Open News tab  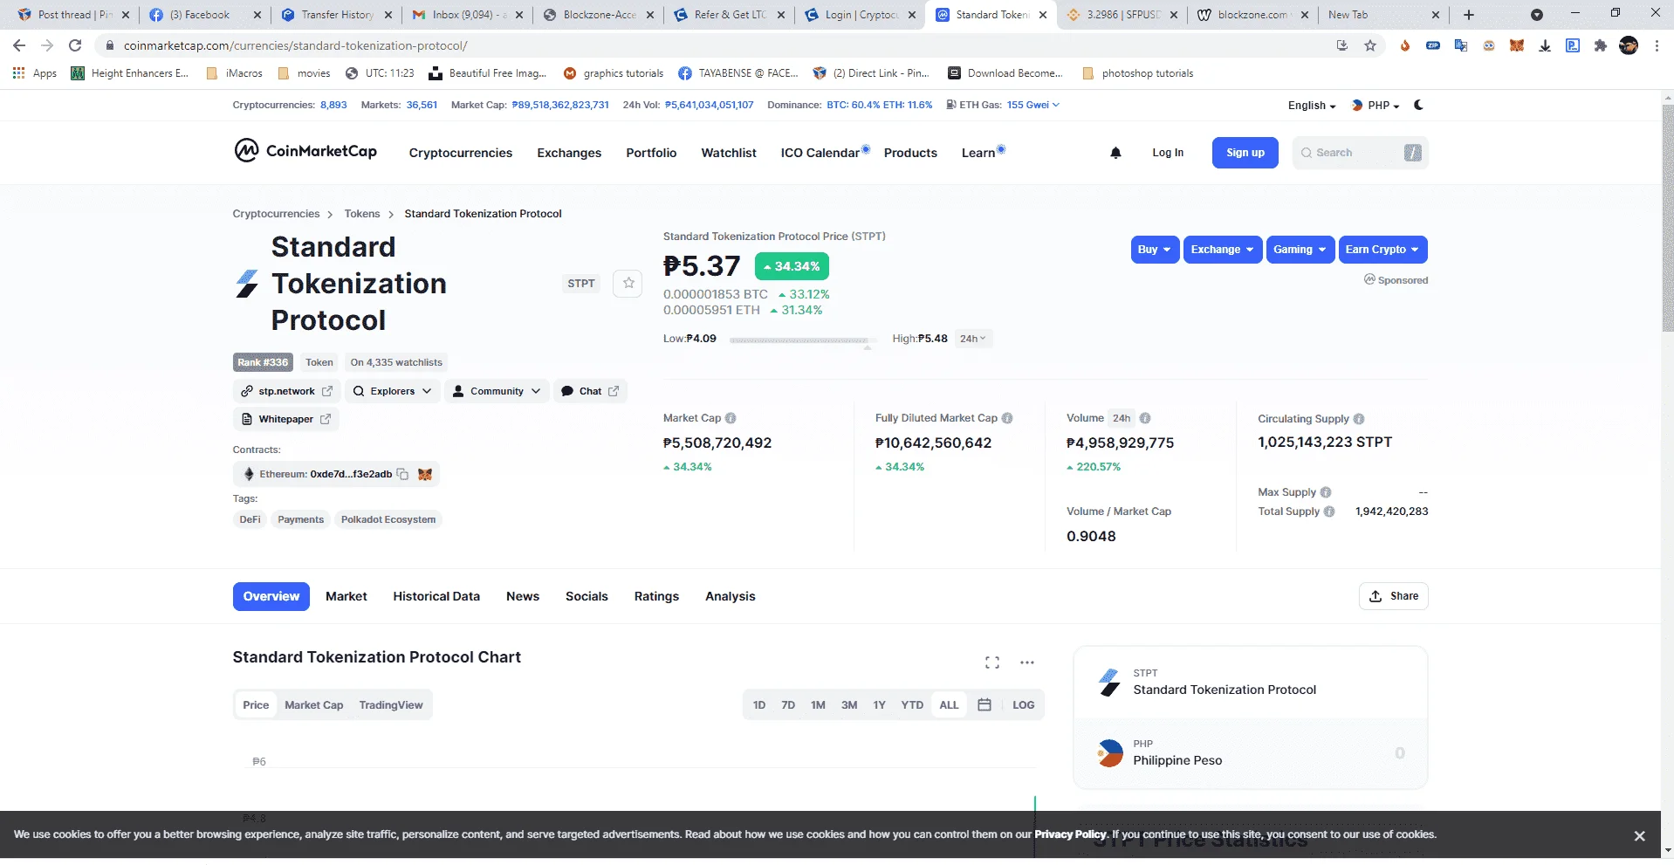(x=523, y=596)
